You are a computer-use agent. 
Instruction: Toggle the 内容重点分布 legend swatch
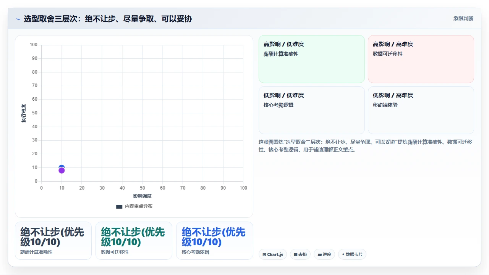tap(119, 206)
